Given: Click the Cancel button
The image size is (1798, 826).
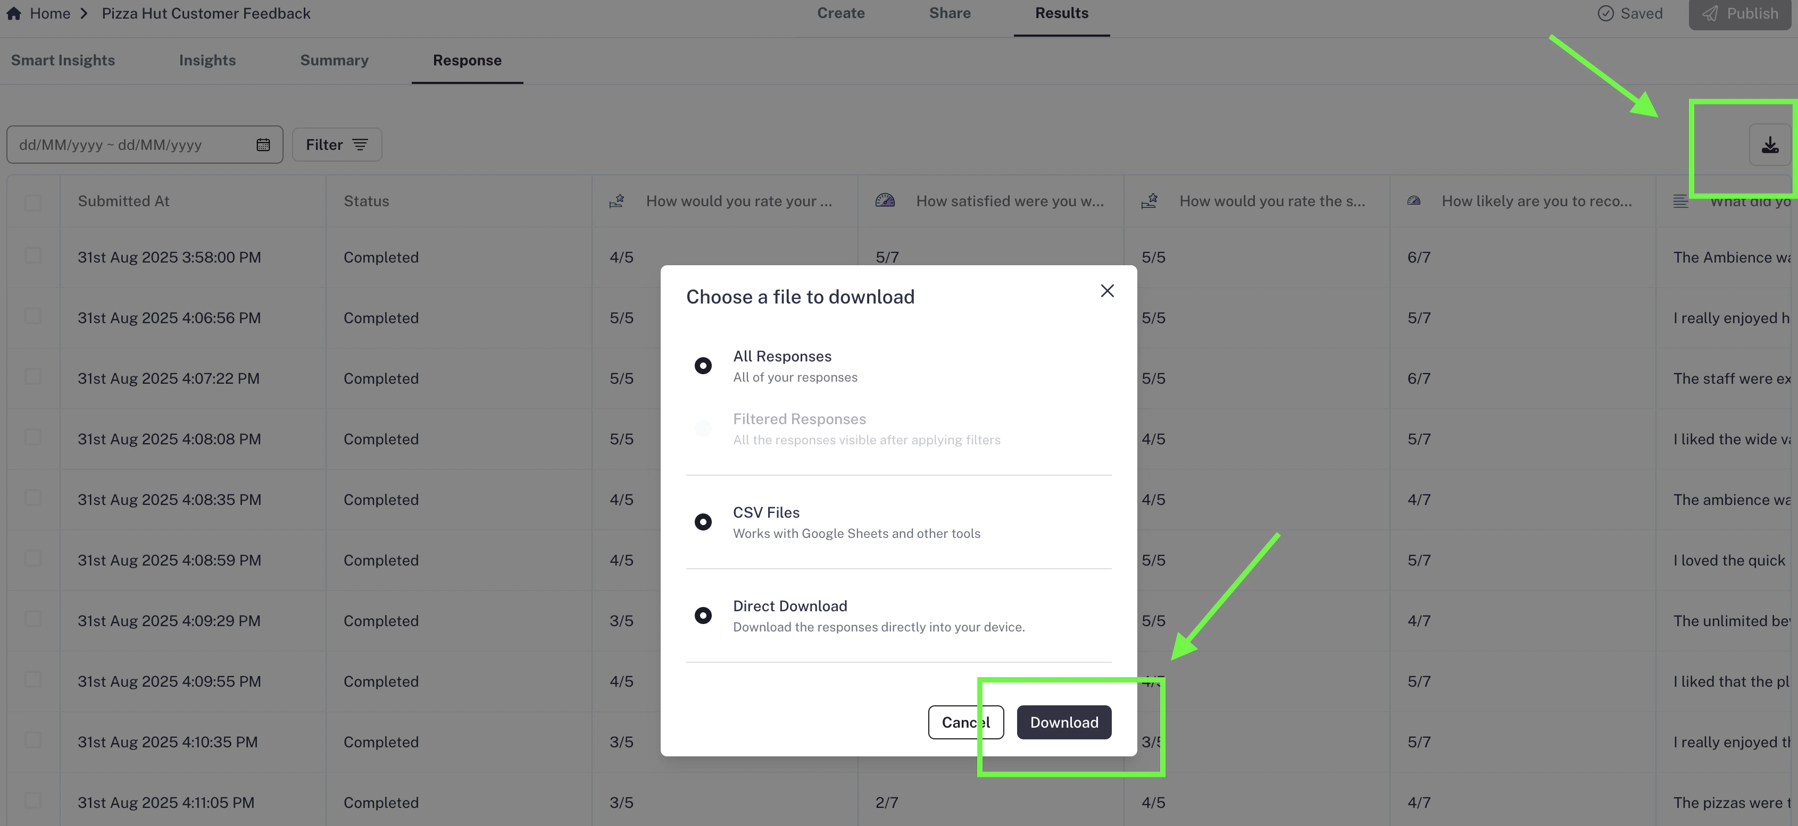Looking at the screenshot, I should coord(966,722).
